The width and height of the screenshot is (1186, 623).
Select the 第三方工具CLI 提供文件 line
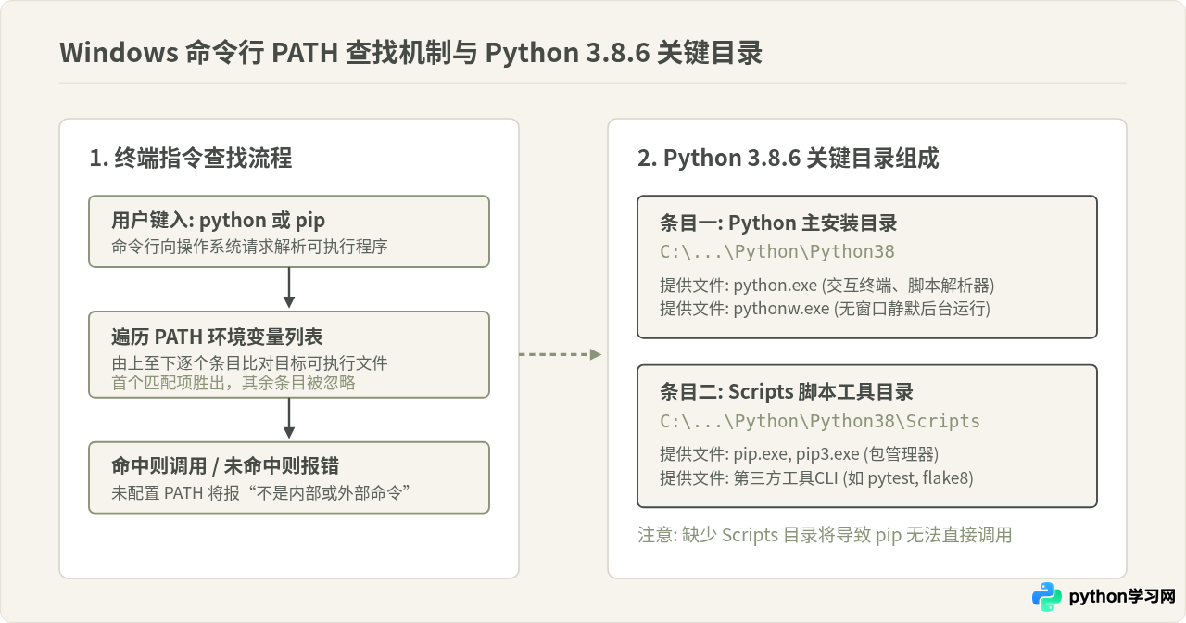pyautogui.click(x=816, y=478)
